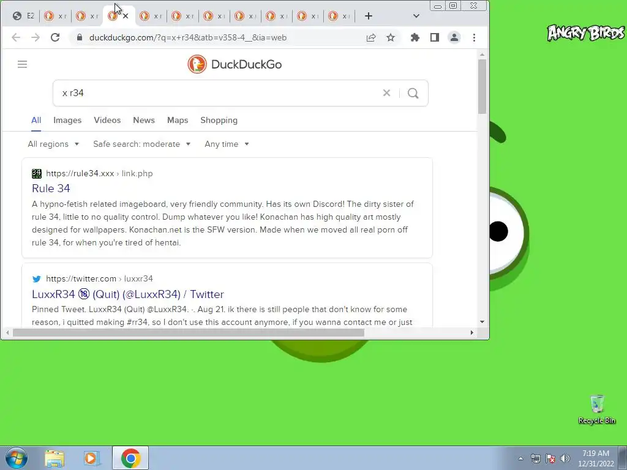Toggle the Chrome side panel icon
This screenshot has height=470, width=627.
tap(435, 37)
